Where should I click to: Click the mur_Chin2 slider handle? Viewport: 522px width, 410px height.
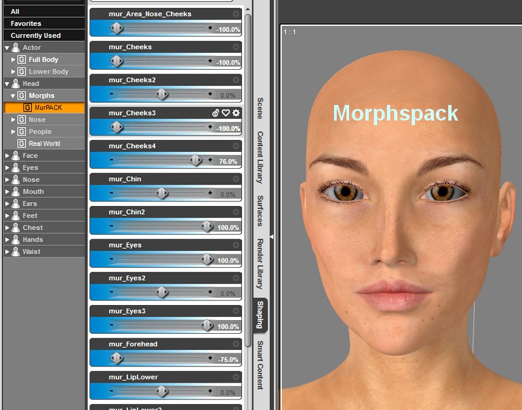(207, 226)
